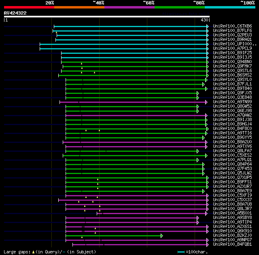Select the UniRef100_B7FJL1 label

232,84
